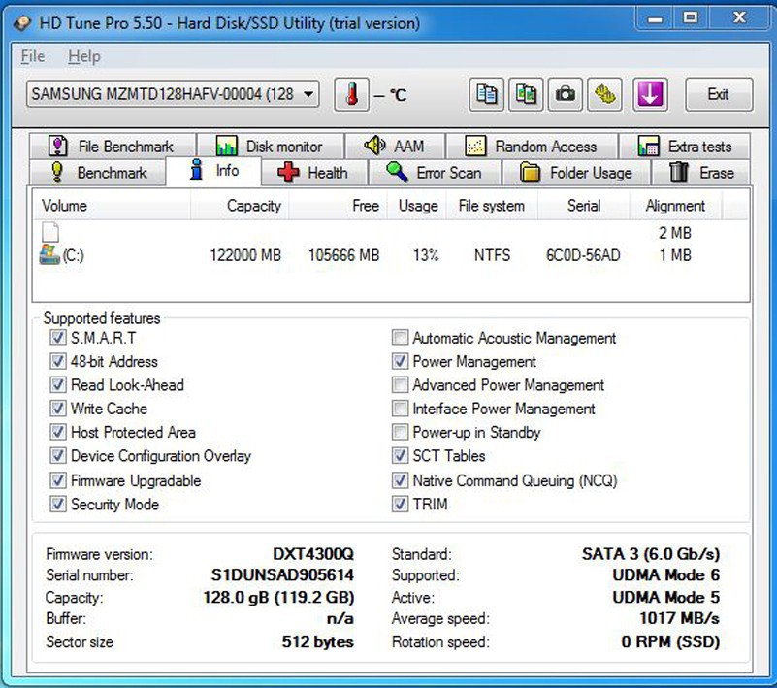Toggle the TRIM checkbox
This screenshot has width=777, height=688.
[400, 505]
